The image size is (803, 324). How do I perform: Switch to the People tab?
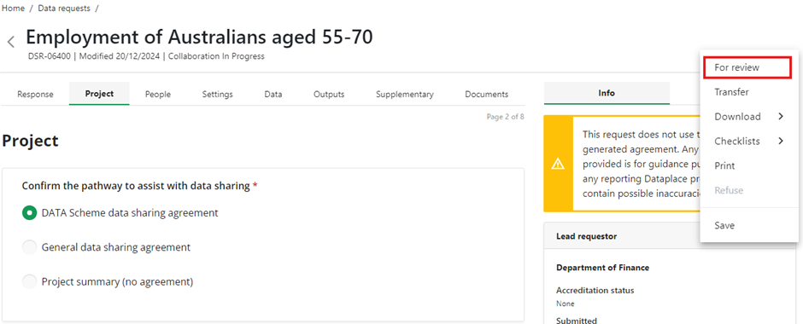click(x=158, y=94)
